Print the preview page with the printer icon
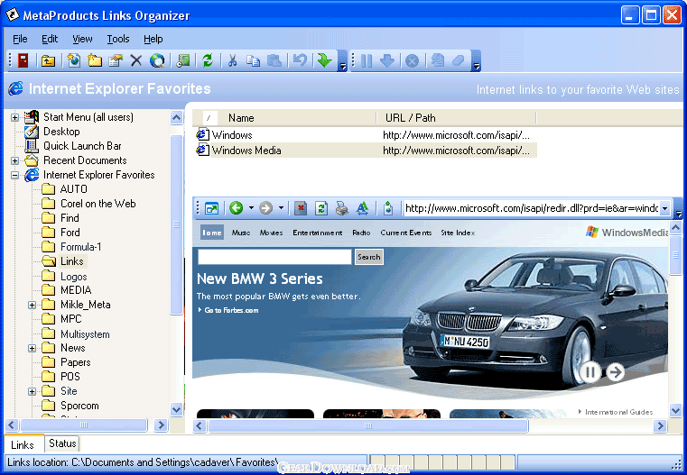687x475 pixels. point(342,208)
